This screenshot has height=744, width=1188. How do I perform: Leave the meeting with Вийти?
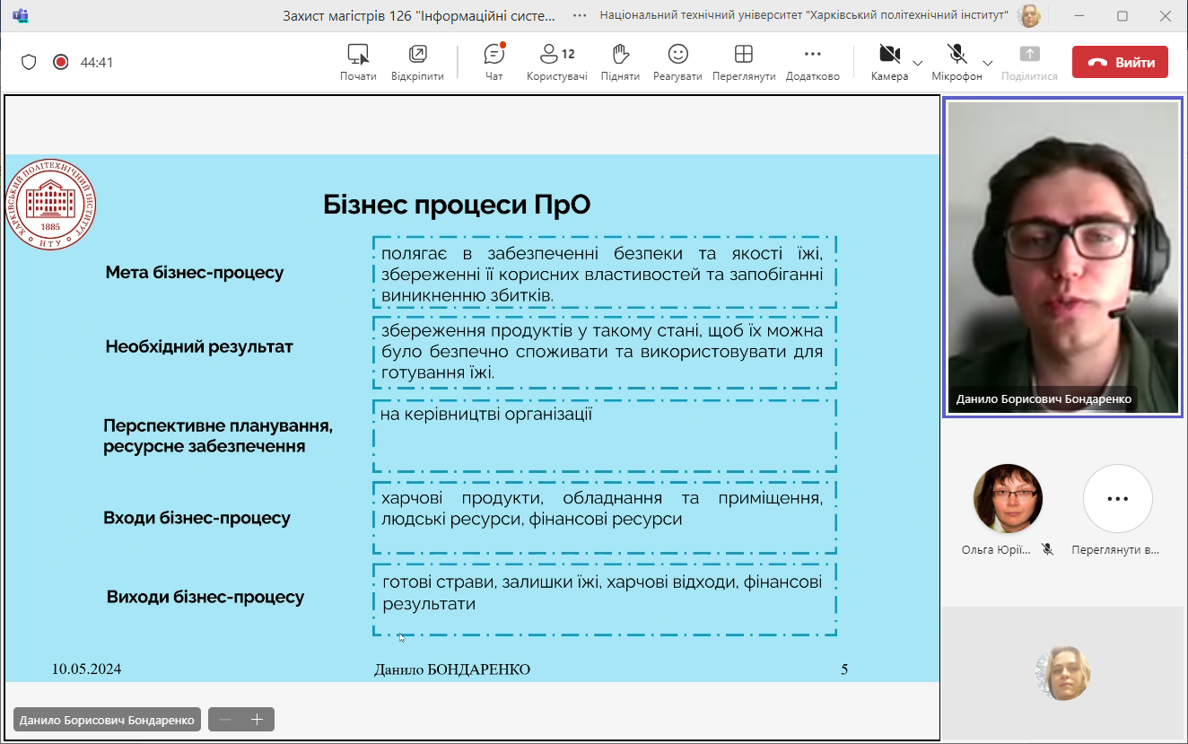click(1120, 62)
